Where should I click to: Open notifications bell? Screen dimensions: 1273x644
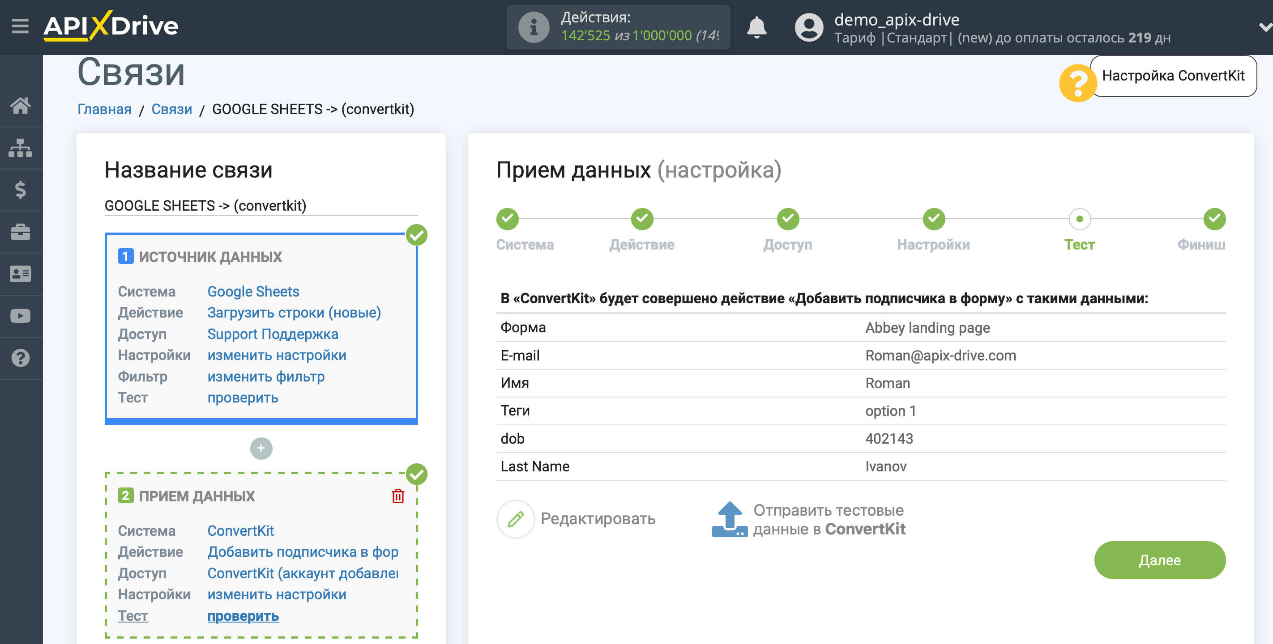756,27
